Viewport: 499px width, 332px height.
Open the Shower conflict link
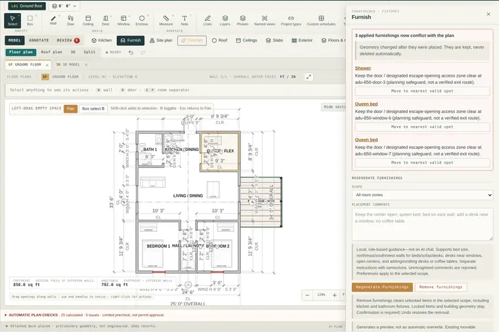pyautogui.click(x=363, y=68)
